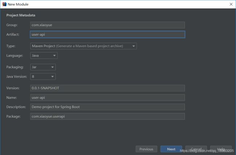This screenshot has width=236, height=155.
Task: Click the IntelliJ icon in title bar
Action: 4,4
